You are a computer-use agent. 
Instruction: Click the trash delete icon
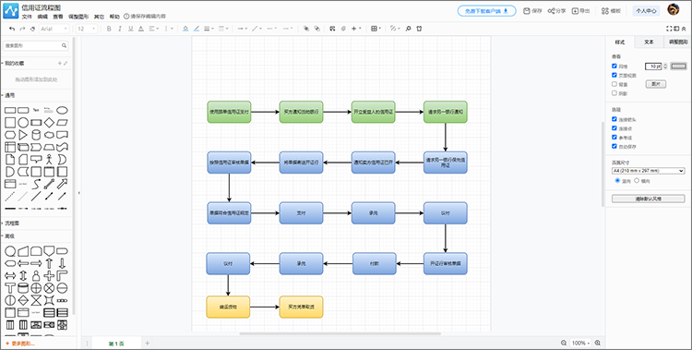coord(419,29)
